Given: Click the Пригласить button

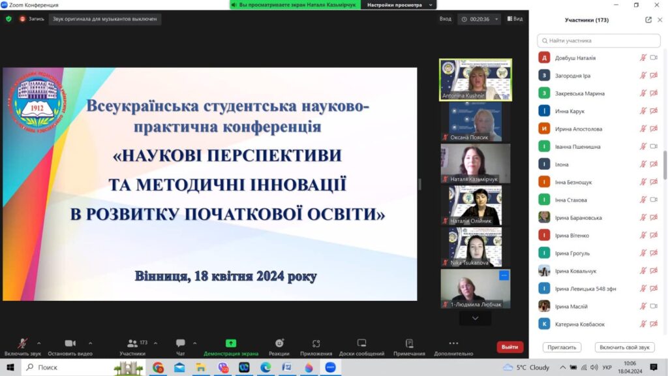Looking at the screenshot, I should click(x=562, y=347).
